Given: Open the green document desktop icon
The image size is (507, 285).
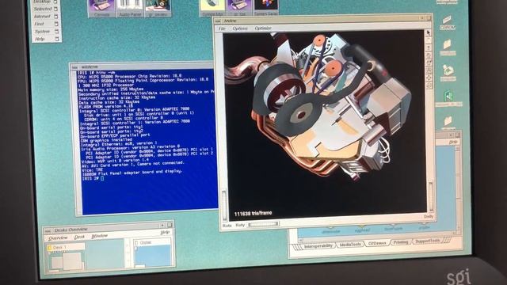Looking at the screenshot, I should (x=448, y=98).
